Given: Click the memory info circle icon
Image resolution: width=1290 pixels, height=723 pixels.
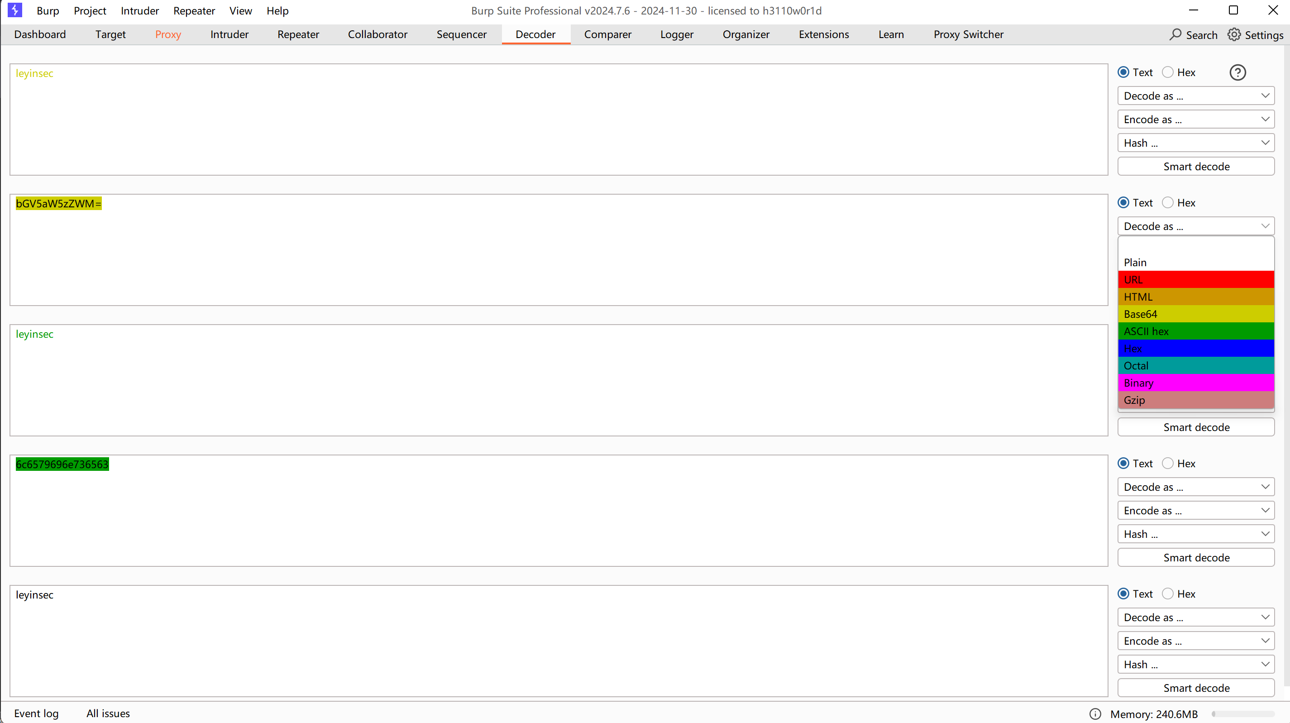Looking at the screenshot, I should point(1095,713).
